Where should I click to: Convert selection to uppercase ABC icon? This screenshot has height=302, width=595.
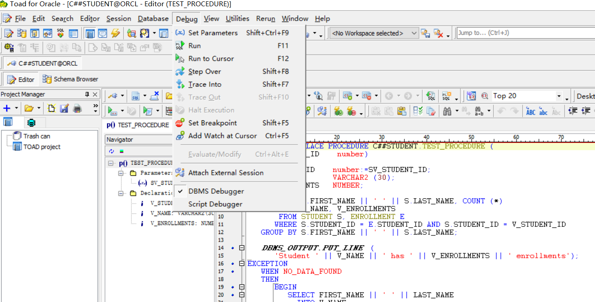pyautogui.click(x=530, y=111)
